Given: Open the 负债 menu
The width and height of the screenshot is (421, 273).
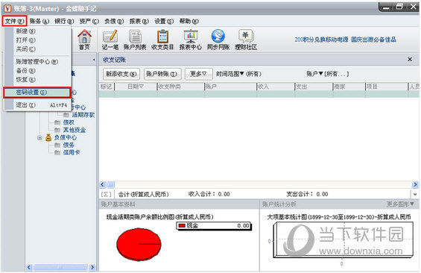Looking at the screenshot, I should pyautogui.click(x=114, y=21).
